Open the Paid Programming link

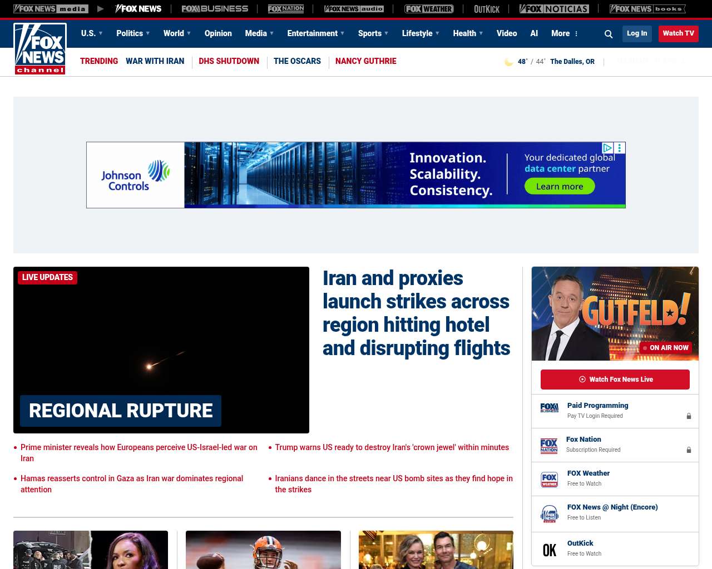click(x=597, y=406)
